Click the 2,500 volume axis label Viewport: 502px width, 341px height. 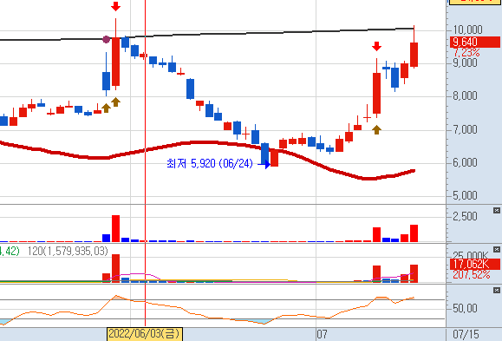tap(465, 216)
